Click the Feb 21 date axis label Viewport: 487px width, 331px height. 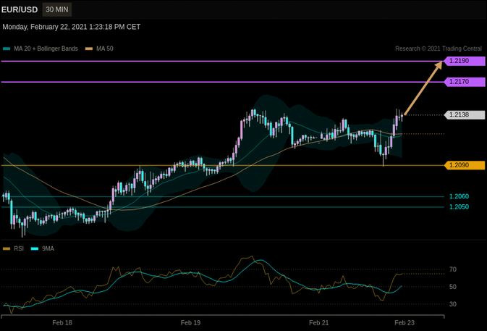pyautogui.click(x=318, y=323)
